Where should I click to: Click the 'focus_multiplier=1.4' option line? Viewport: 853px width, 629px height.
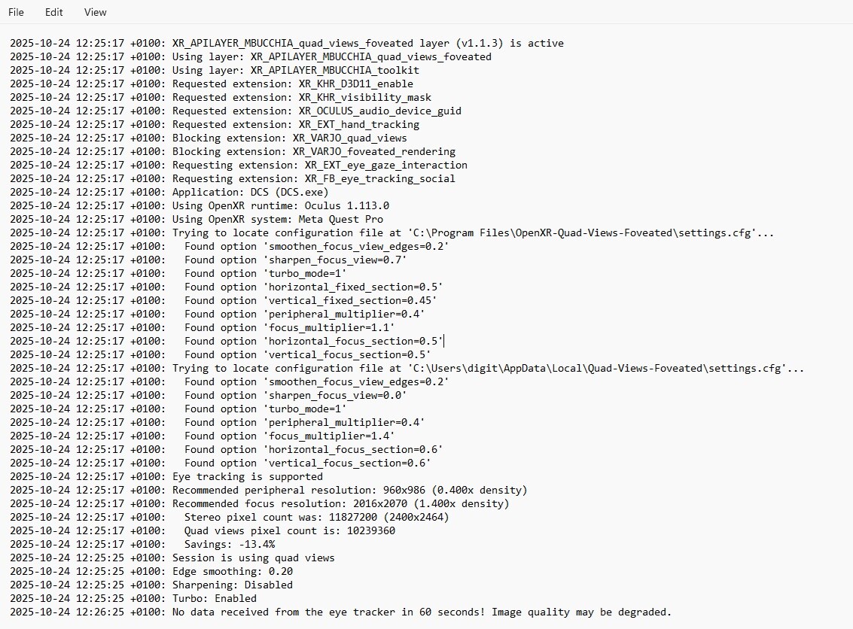(x=289, y=436)
